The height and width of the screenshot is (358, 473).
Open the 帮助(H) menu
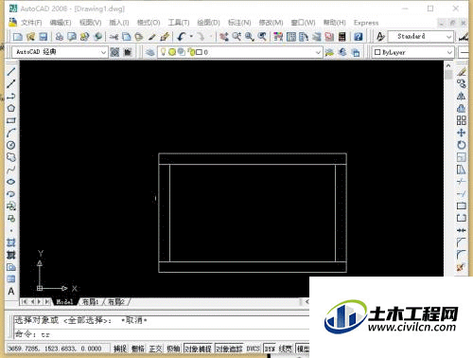click(335, 23)
